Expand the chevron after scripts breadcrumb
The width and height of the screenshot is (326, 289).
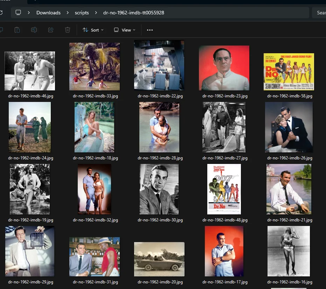[96, 13]
